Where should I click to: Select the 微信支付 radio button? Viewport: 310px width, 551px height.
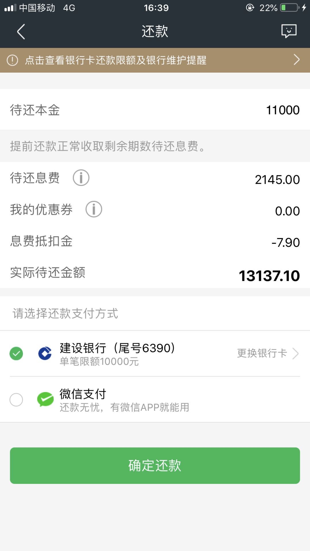coord(16,399)
